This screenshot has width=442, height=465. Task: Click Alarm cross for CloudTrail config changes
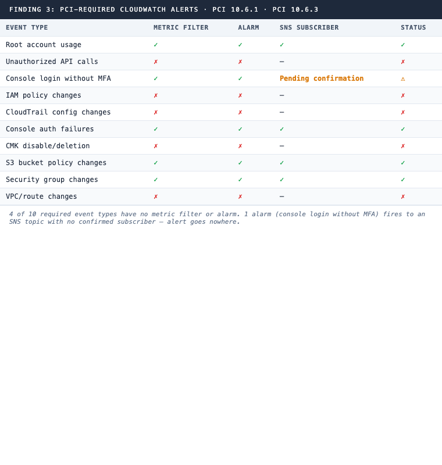[240, 112]
